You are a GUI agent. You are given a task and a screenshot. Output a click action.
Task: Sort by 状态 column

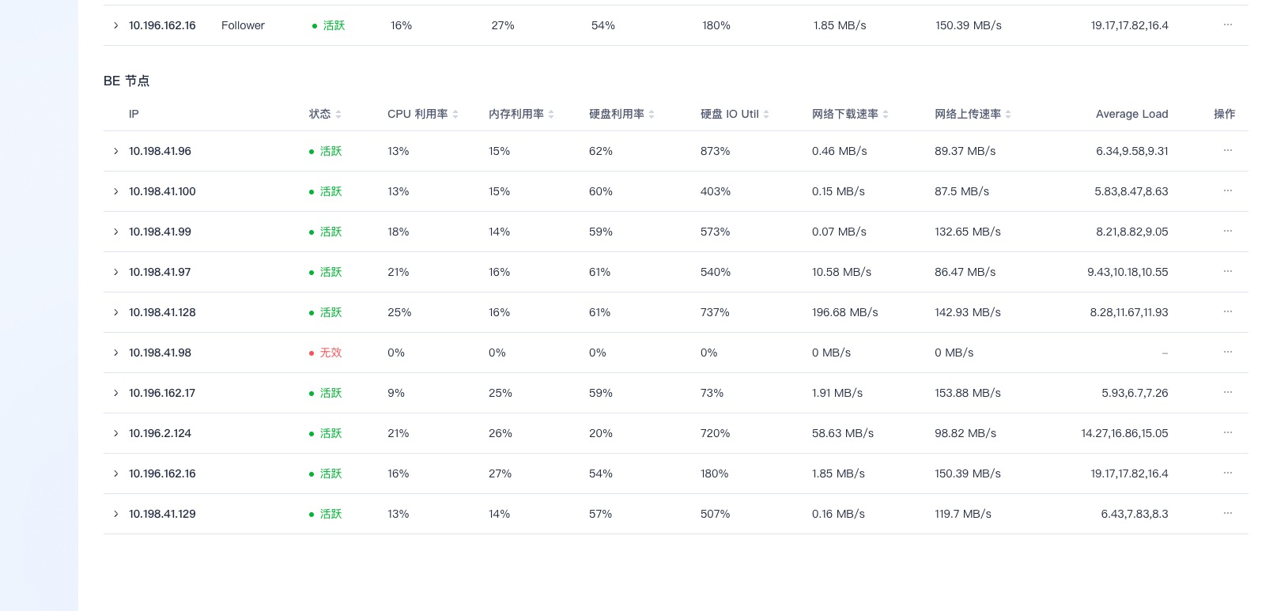(338, 114)
